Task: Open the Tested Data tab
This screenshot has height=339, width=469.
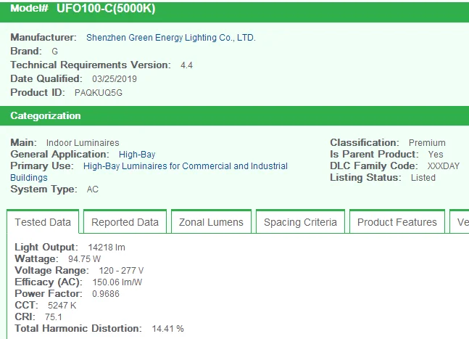Action: 43,222
